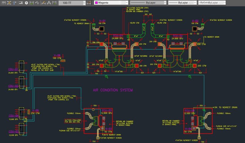Screen dimensions: 245x143
Task: Select the Dimension Edit tool
Action: click(43, 3)
